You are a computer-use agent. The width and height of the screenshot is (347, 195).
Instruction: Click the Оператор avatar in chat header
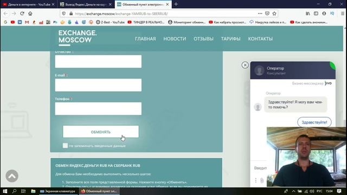[259, 70]
